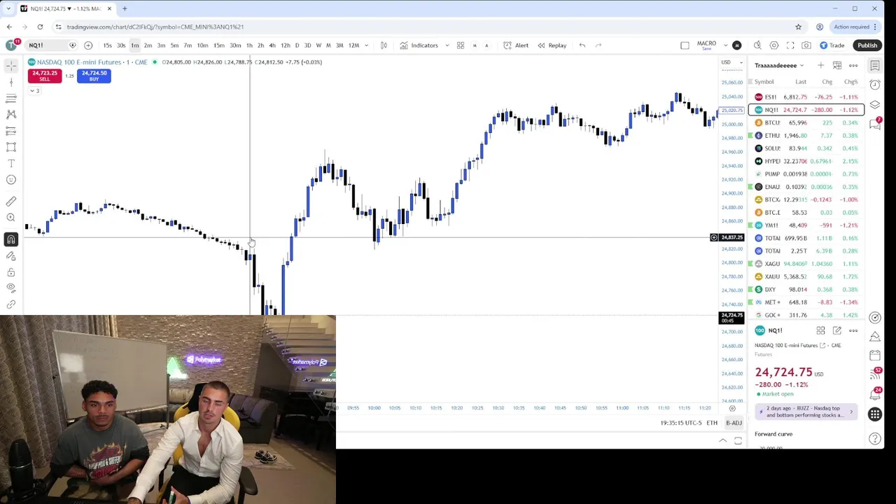This screenshot has height=504, width=896.
Task: Open the link chain tool in the left toolbar
Action: tap(11, 304)
